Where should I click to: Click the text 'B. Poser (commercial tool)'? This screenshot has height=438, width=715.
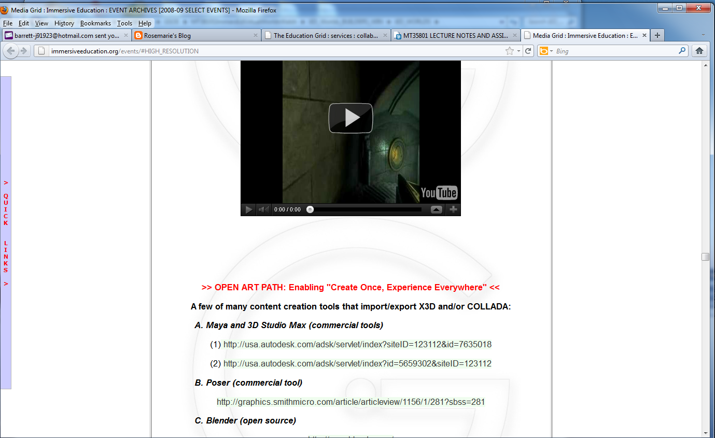[x=248, y=383]
